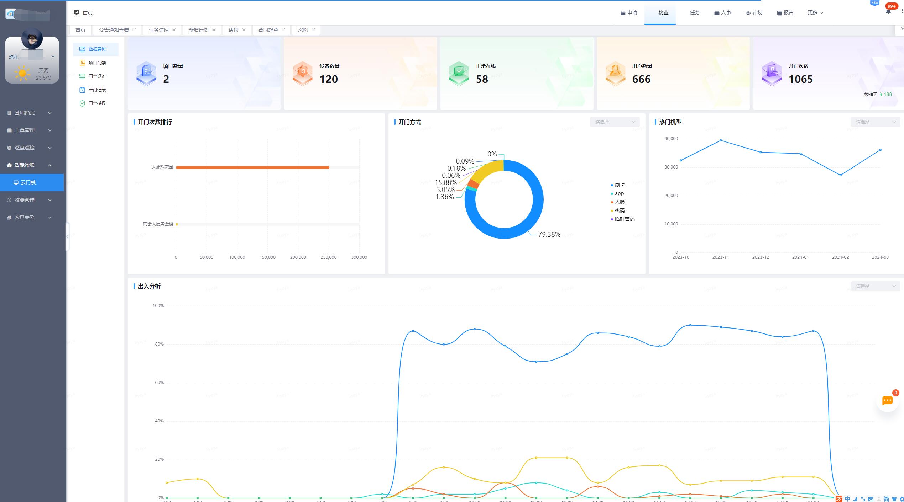Viewport: 904px width, 502px height.
Task: Switch to the 任务 top nav item
Action: 695,12
